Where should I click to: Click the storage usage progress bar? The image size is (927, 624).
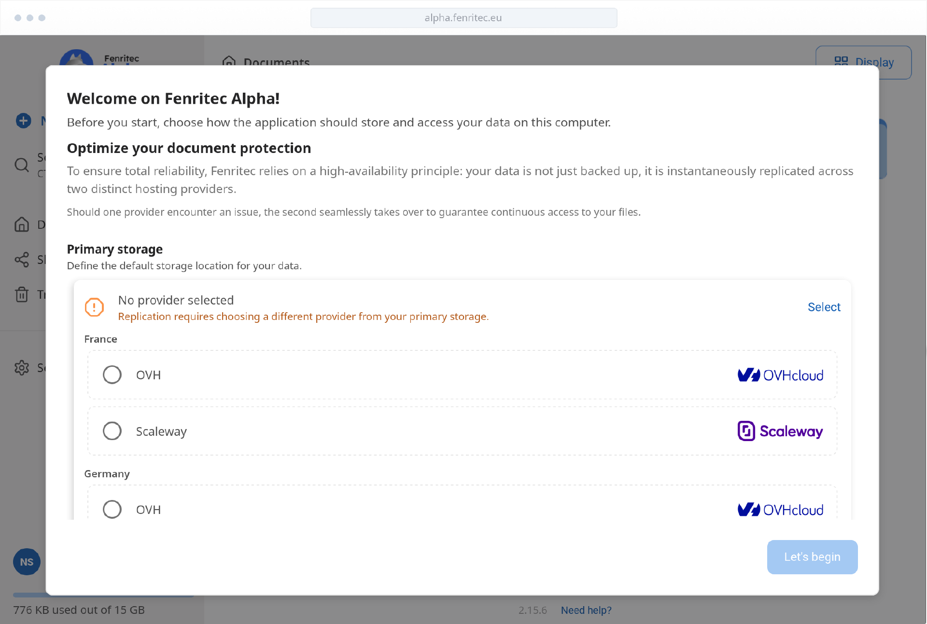pyautogui.click(x=103, y=596)
